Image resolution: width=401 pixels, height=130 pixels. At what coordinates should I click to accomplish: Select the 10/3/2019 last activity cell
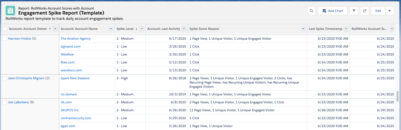tap(167, 94)
